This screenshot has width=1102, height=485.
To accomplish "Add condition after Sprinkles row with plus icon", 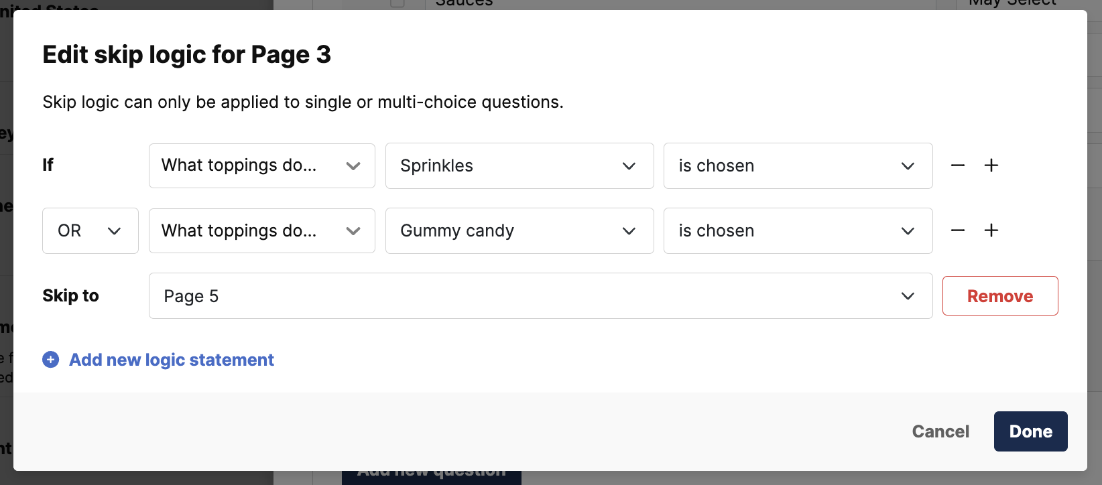I will (991, 165).
